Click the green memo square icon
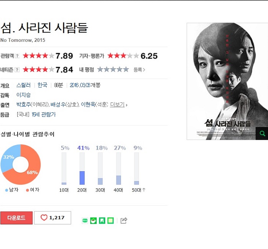268x249 pixels. point(110,221)
